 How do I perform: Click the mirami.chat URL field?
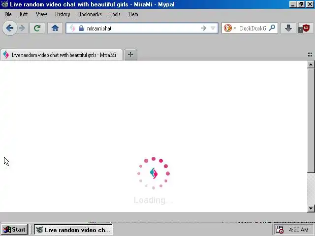143,29
